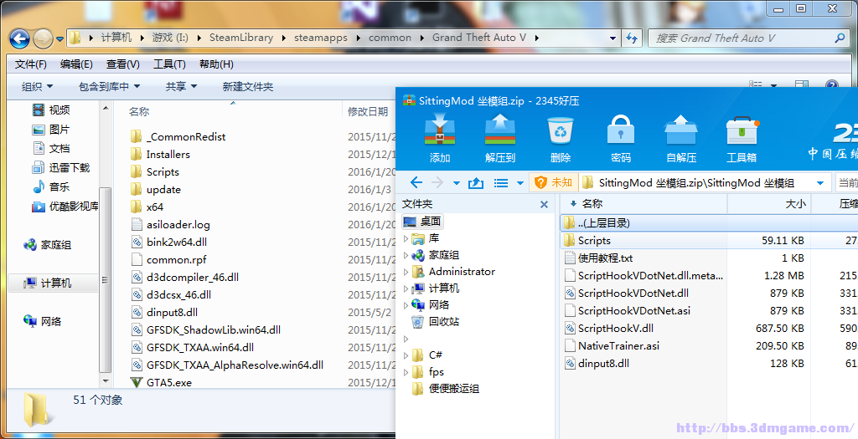Select NativeTrainer.asi in archive list

(x=611, y=345)
